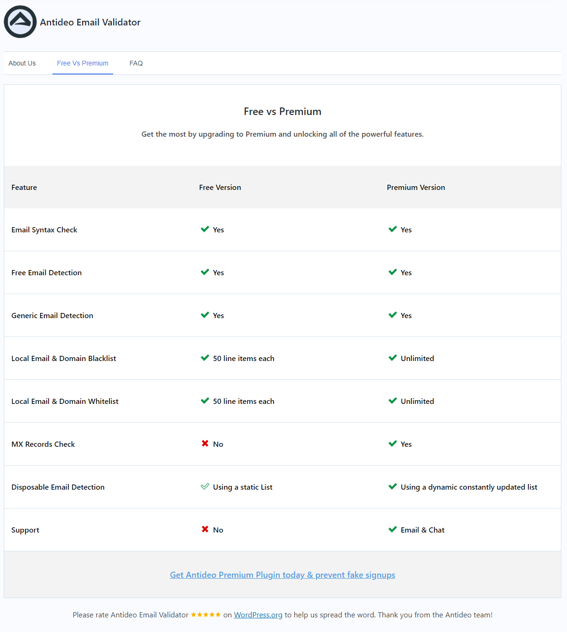This screenshot has height=632, width=567.
Task: Click the checkmark next to premium Unlimited blacklist
Action: [392, 358]
